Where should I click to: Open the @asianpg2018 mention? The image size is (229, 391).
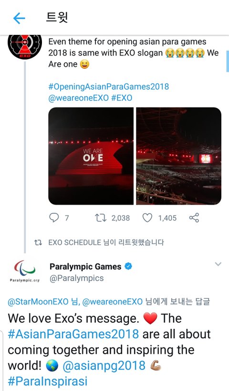pos(104,366)
